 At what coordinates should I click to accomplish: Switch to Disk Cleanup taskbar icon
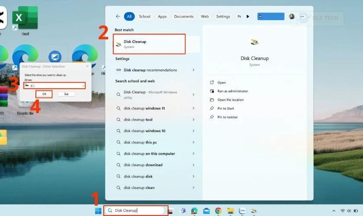pos(254,211)
